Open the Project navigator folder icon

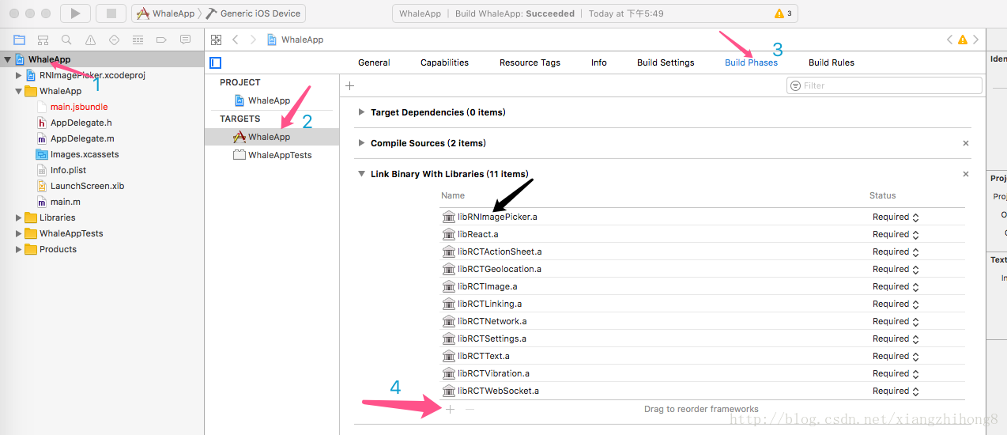[19, 40]
